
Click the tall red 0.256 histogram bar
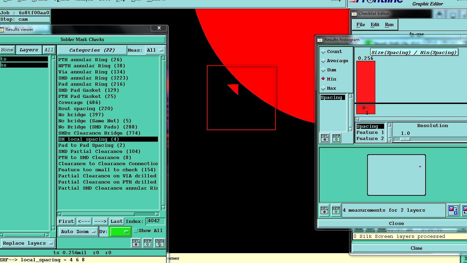(366, 82)
